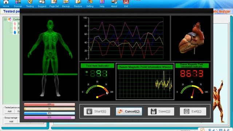Viewport: 233px width, 131px height.
Task: Click the green digital number display
Action: (x=96, y=74)
